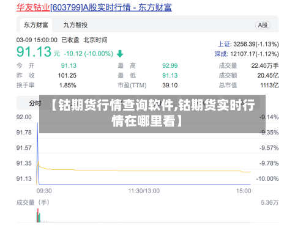This screenshot has width=306, height=228.
Task: Click the 总市值 value 1113亿
Action: (x=269, y=85)
